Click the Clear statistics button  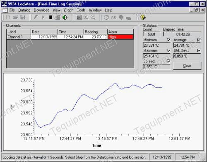(187, 66)
